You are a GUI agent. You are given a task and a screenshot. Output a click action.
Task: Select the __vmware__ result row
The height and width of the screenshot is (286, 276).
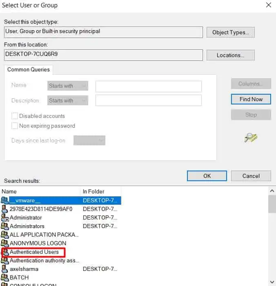tap(60, 200)
